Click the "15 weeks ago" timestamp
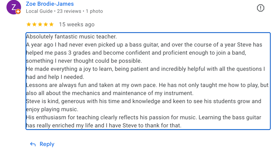Image resolution: width=276 pixels, height=150 pixels. click(x=77, y=24)
